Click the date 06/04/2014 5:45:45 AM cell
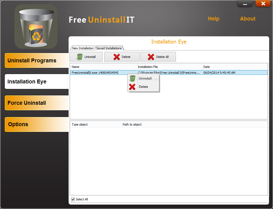The height and width of the screenshot is (209, 273). pyautogui.click(x=219, y=73)
